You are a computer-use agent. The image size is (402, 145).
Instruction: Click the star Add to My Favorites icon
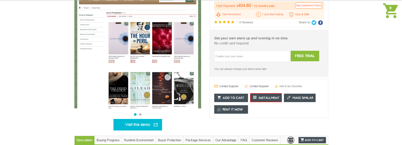coord(276,86)
